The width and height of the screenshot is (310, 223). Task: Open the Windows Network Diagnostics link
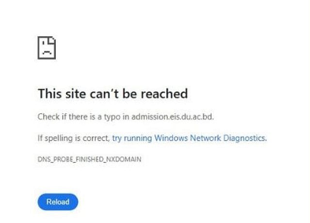[189, 138]
